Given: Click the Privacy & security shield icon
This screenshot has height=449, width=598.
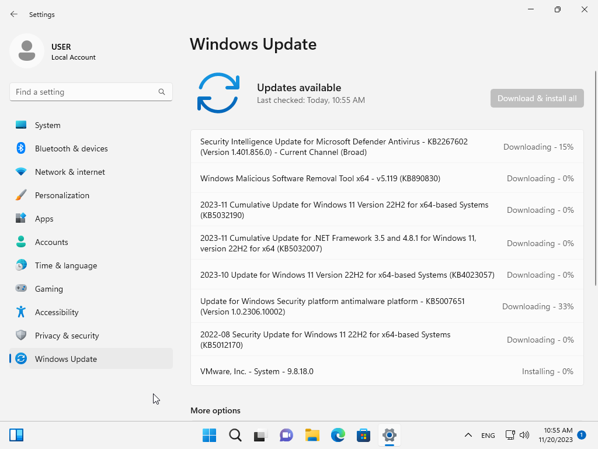Looking at the screenshot, I should [21, 335].
